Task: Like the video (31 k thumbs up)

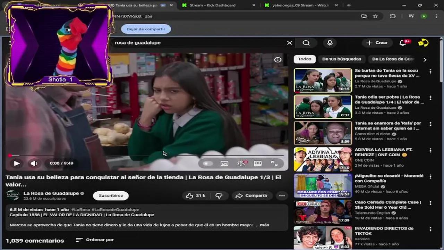Action: click(x=196, y=195)
